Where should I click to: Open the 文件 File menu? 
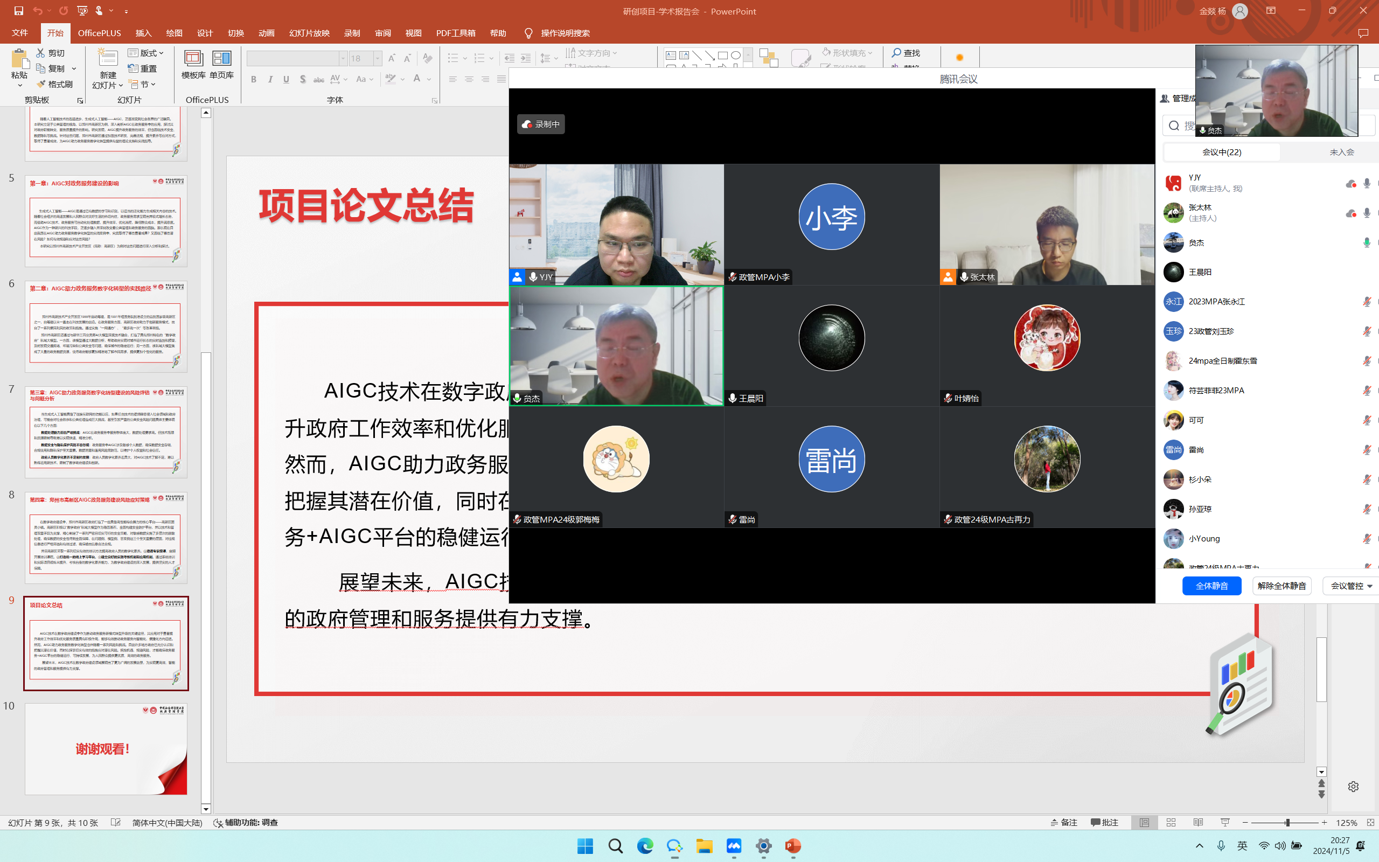(20, 33)
